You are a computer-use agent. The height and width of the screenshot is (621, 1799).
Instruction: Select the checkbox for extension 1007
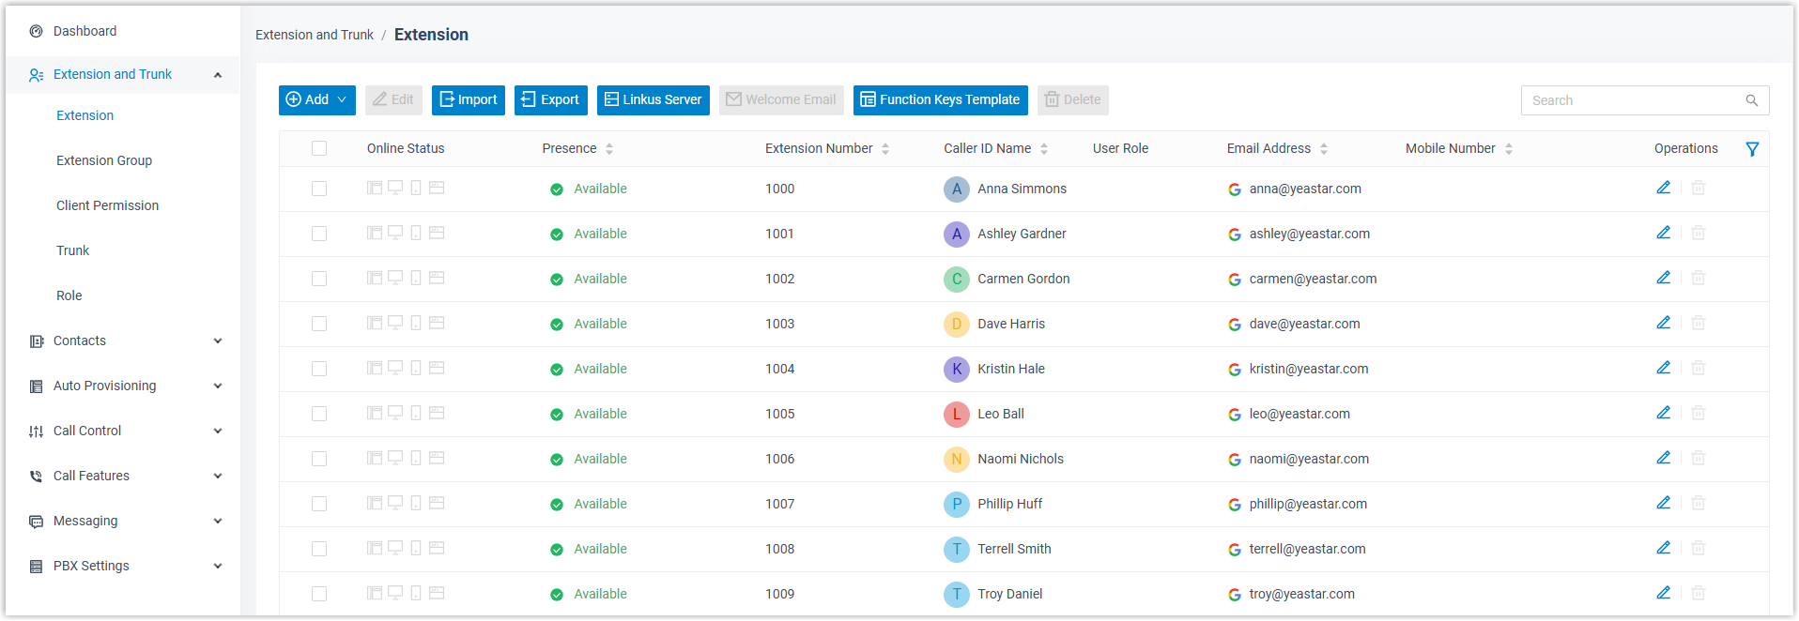319,504
